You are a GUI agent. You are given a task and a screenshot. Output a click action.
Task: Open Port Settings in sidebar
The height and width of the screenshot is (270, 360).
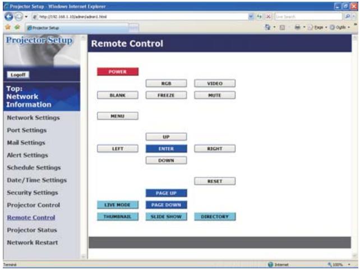click(x=26, y=130)
